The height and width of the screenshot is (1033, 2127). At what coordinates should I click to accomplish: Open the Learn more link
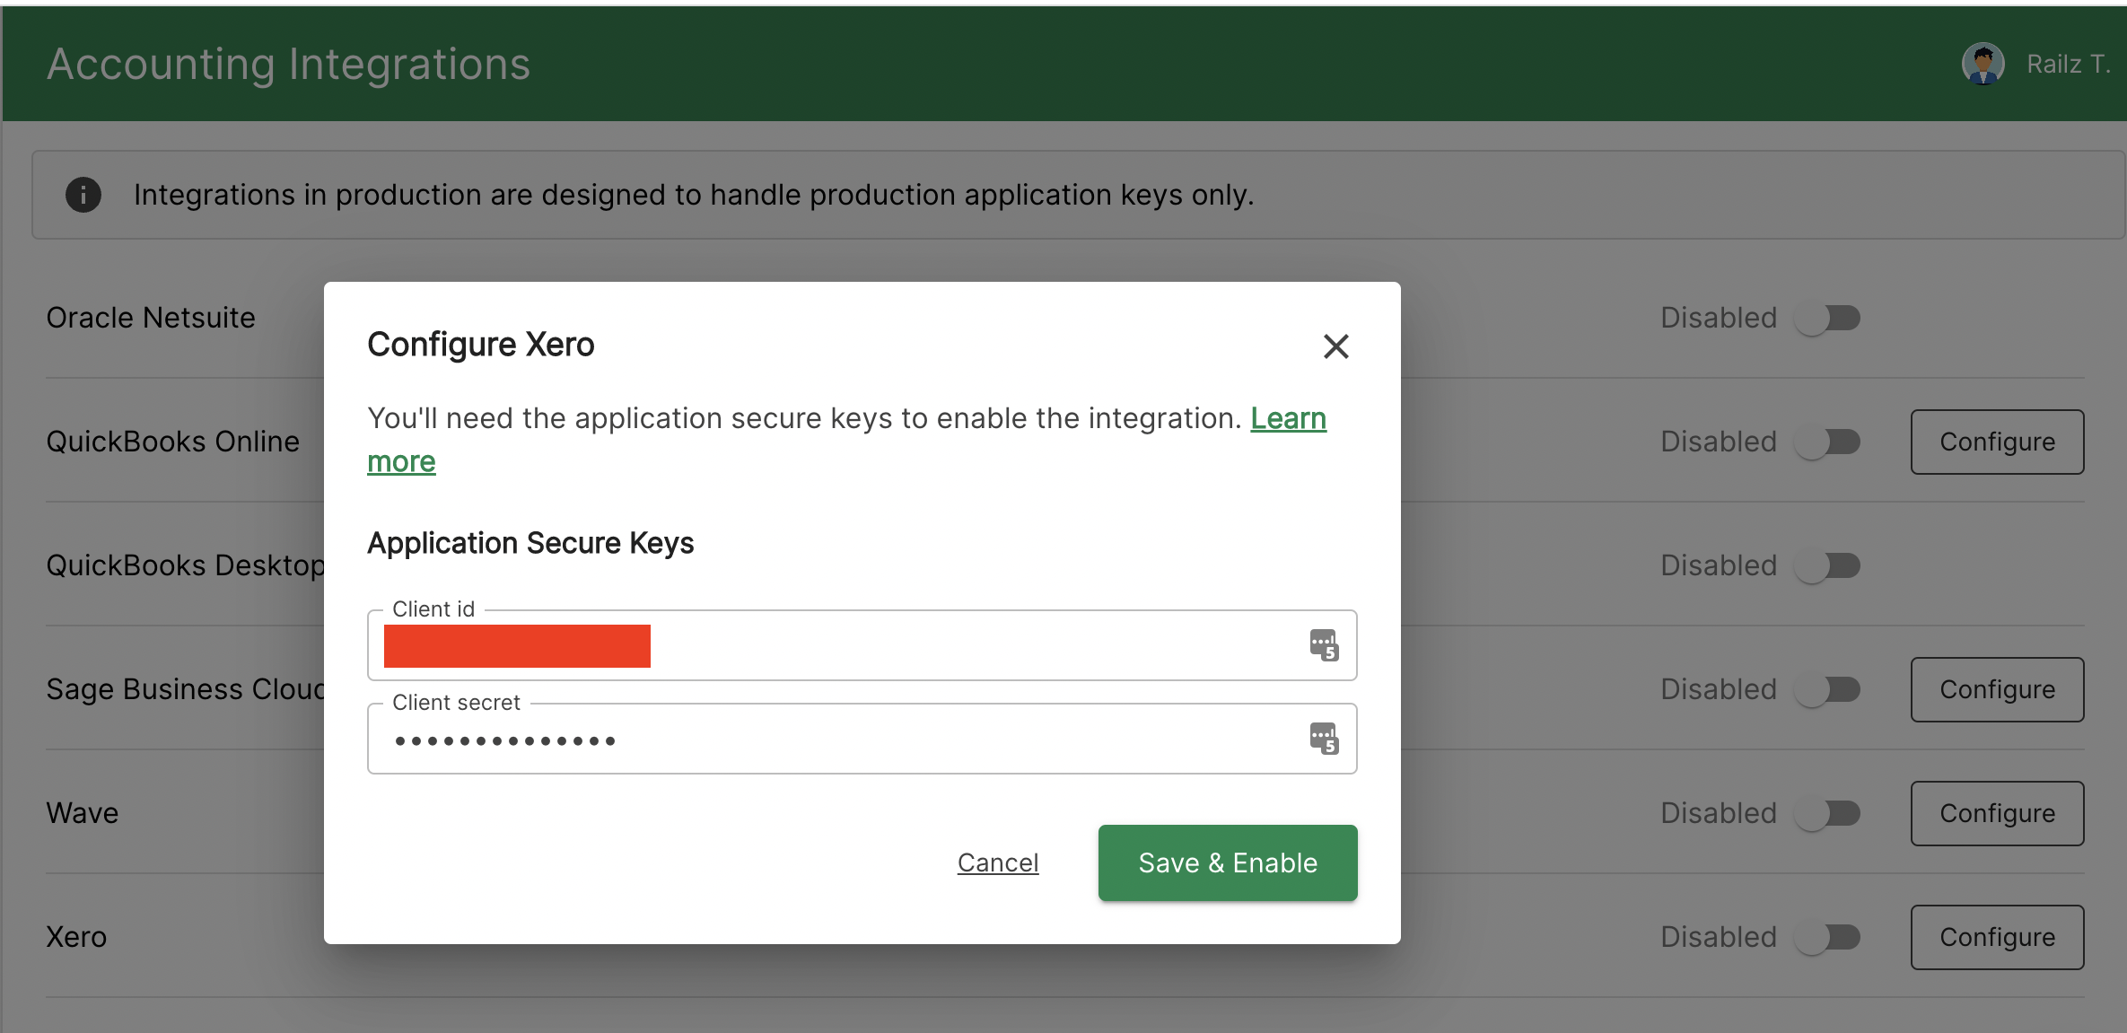point(1288,419)
